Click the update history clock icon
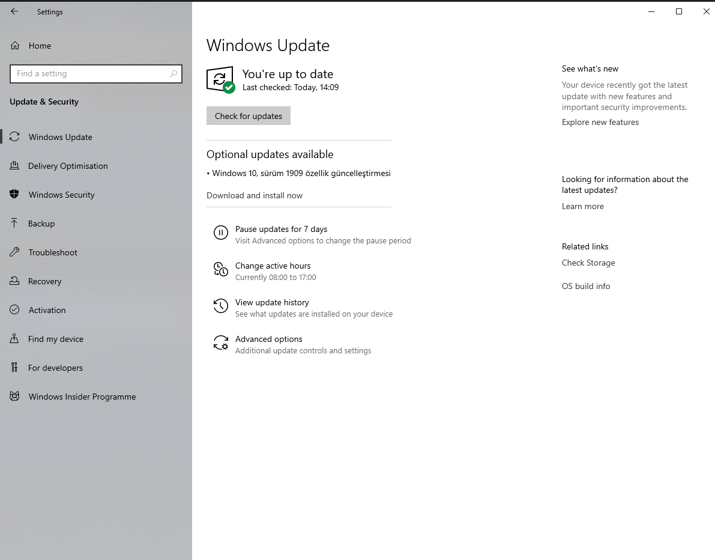The image size is (715, 560). tap(221, 306)
